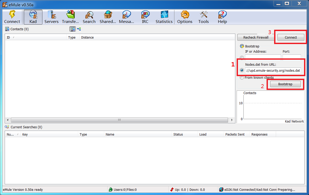Viewport: 309px width, 195px height.
Task: Open the Options gear icon
Action: [x=185, y=17]
